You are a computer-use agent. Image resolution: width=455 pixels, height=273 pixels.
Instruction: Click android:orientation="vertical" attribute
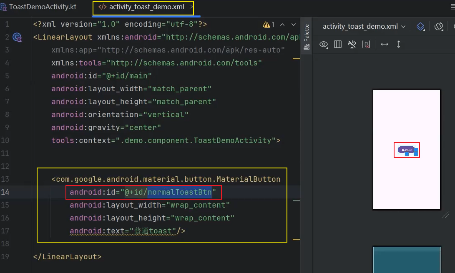(120, 115)
